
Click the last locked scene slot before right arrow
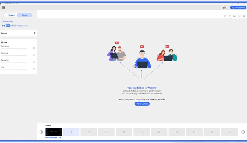230,132
